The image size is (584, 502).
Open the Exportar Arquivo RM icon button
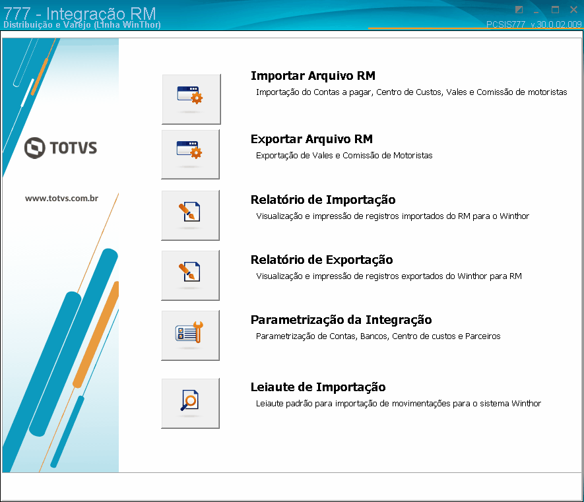pyautogui.click(x=190, y=154)
